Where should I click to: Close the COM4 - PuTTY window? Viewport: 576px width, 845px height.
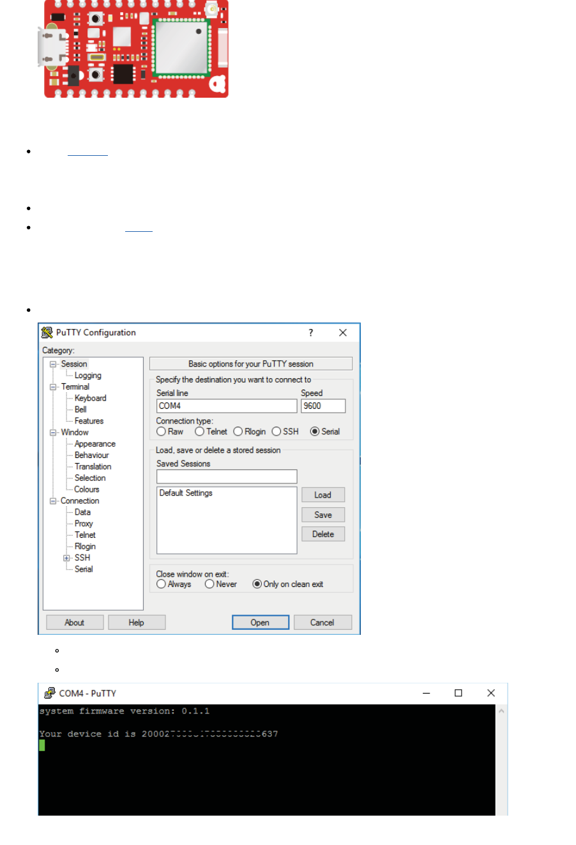[x=491, y=693]
